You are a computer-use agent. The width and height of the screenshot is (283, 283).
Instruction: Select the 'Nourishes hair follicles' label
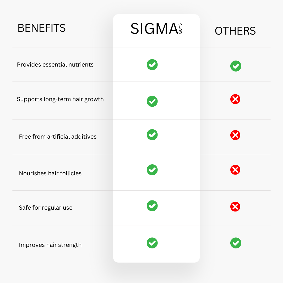(50, 173)
